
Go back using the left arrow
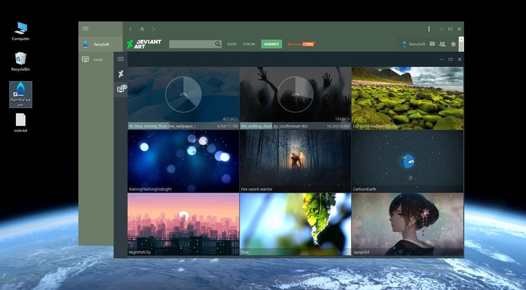(x=130, y=29)
